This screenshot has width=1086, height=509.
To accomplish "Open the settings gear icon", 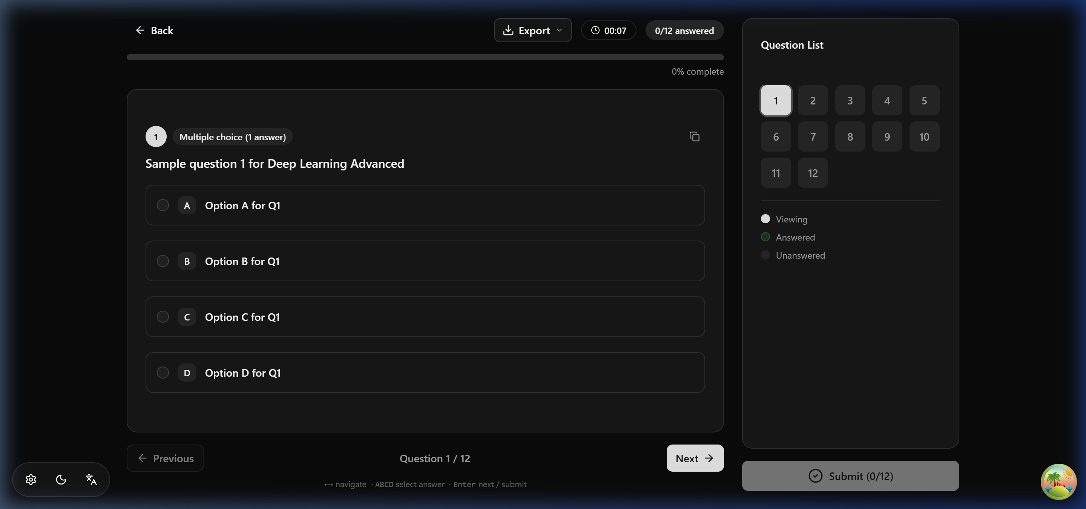I will [x=31, y=480].
